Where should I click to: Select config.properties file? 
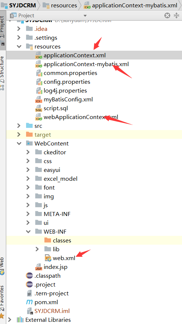pos(67,82)
